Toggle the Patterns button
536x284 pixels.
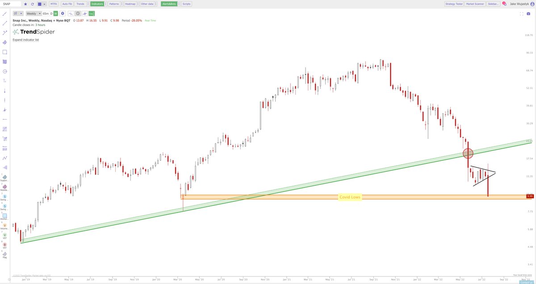[x=114, y=4]
